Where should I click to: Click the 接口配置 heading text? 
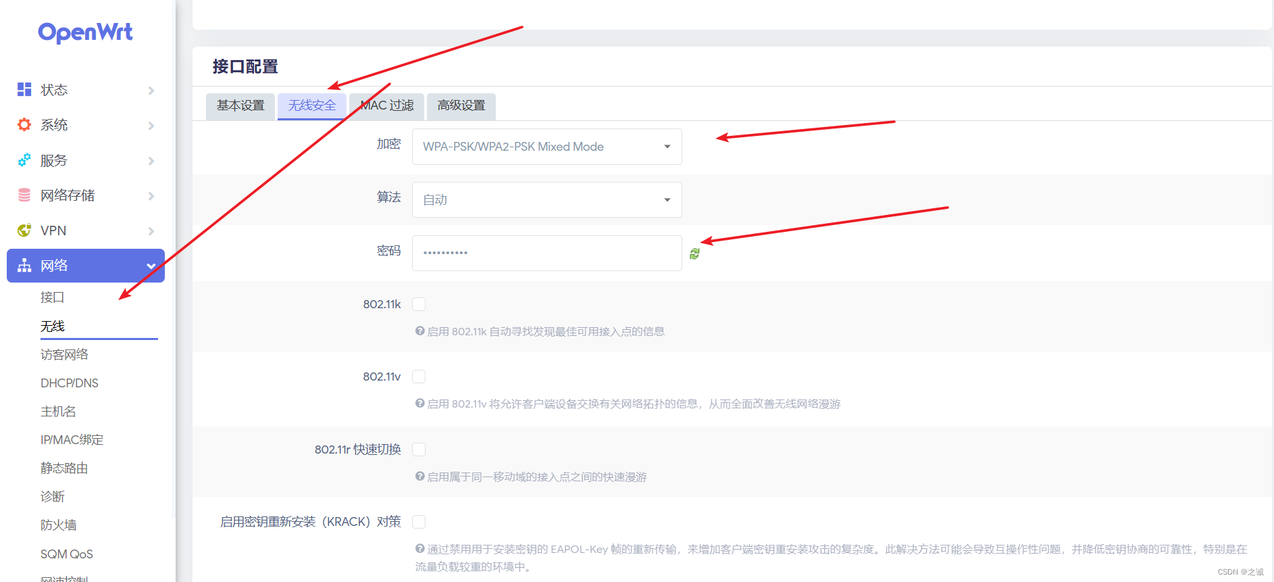coord(245,67)
